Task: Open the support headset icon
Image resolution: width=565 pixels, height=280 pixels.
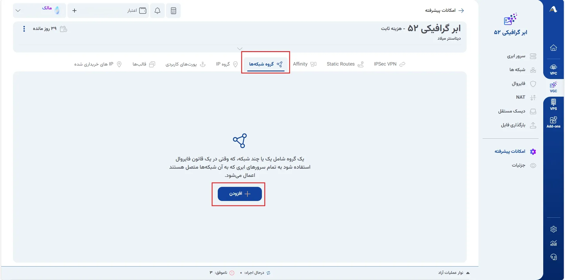Action: 554,257
